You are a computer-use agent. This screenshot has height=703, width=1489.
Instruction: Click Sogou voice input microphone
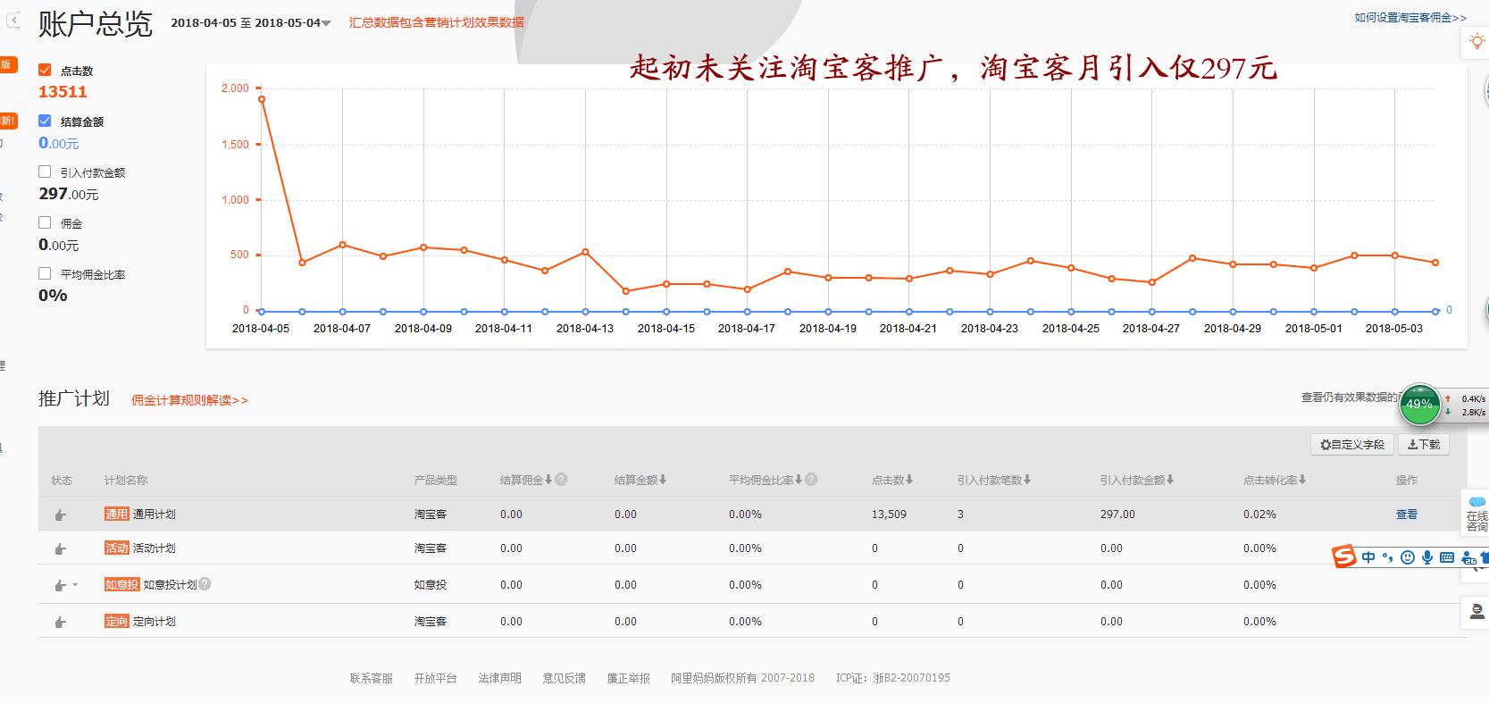[1427, 557]
